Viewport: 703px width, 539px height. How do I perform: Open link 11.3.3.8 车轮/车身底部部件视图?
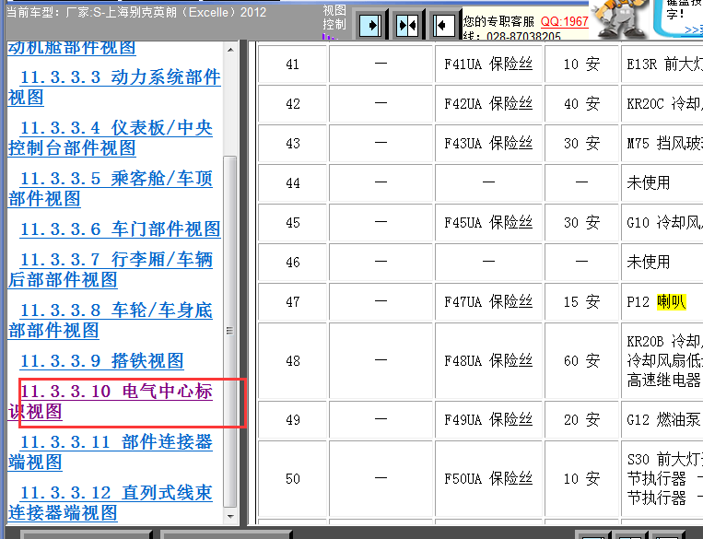pos(111,320)
